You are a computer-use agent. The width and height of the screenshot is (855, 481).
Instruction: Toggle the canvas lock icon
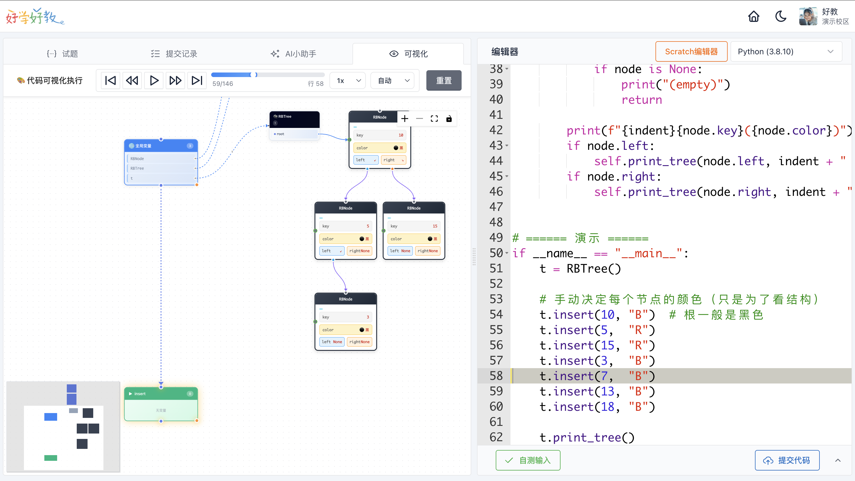coord(449,119)
